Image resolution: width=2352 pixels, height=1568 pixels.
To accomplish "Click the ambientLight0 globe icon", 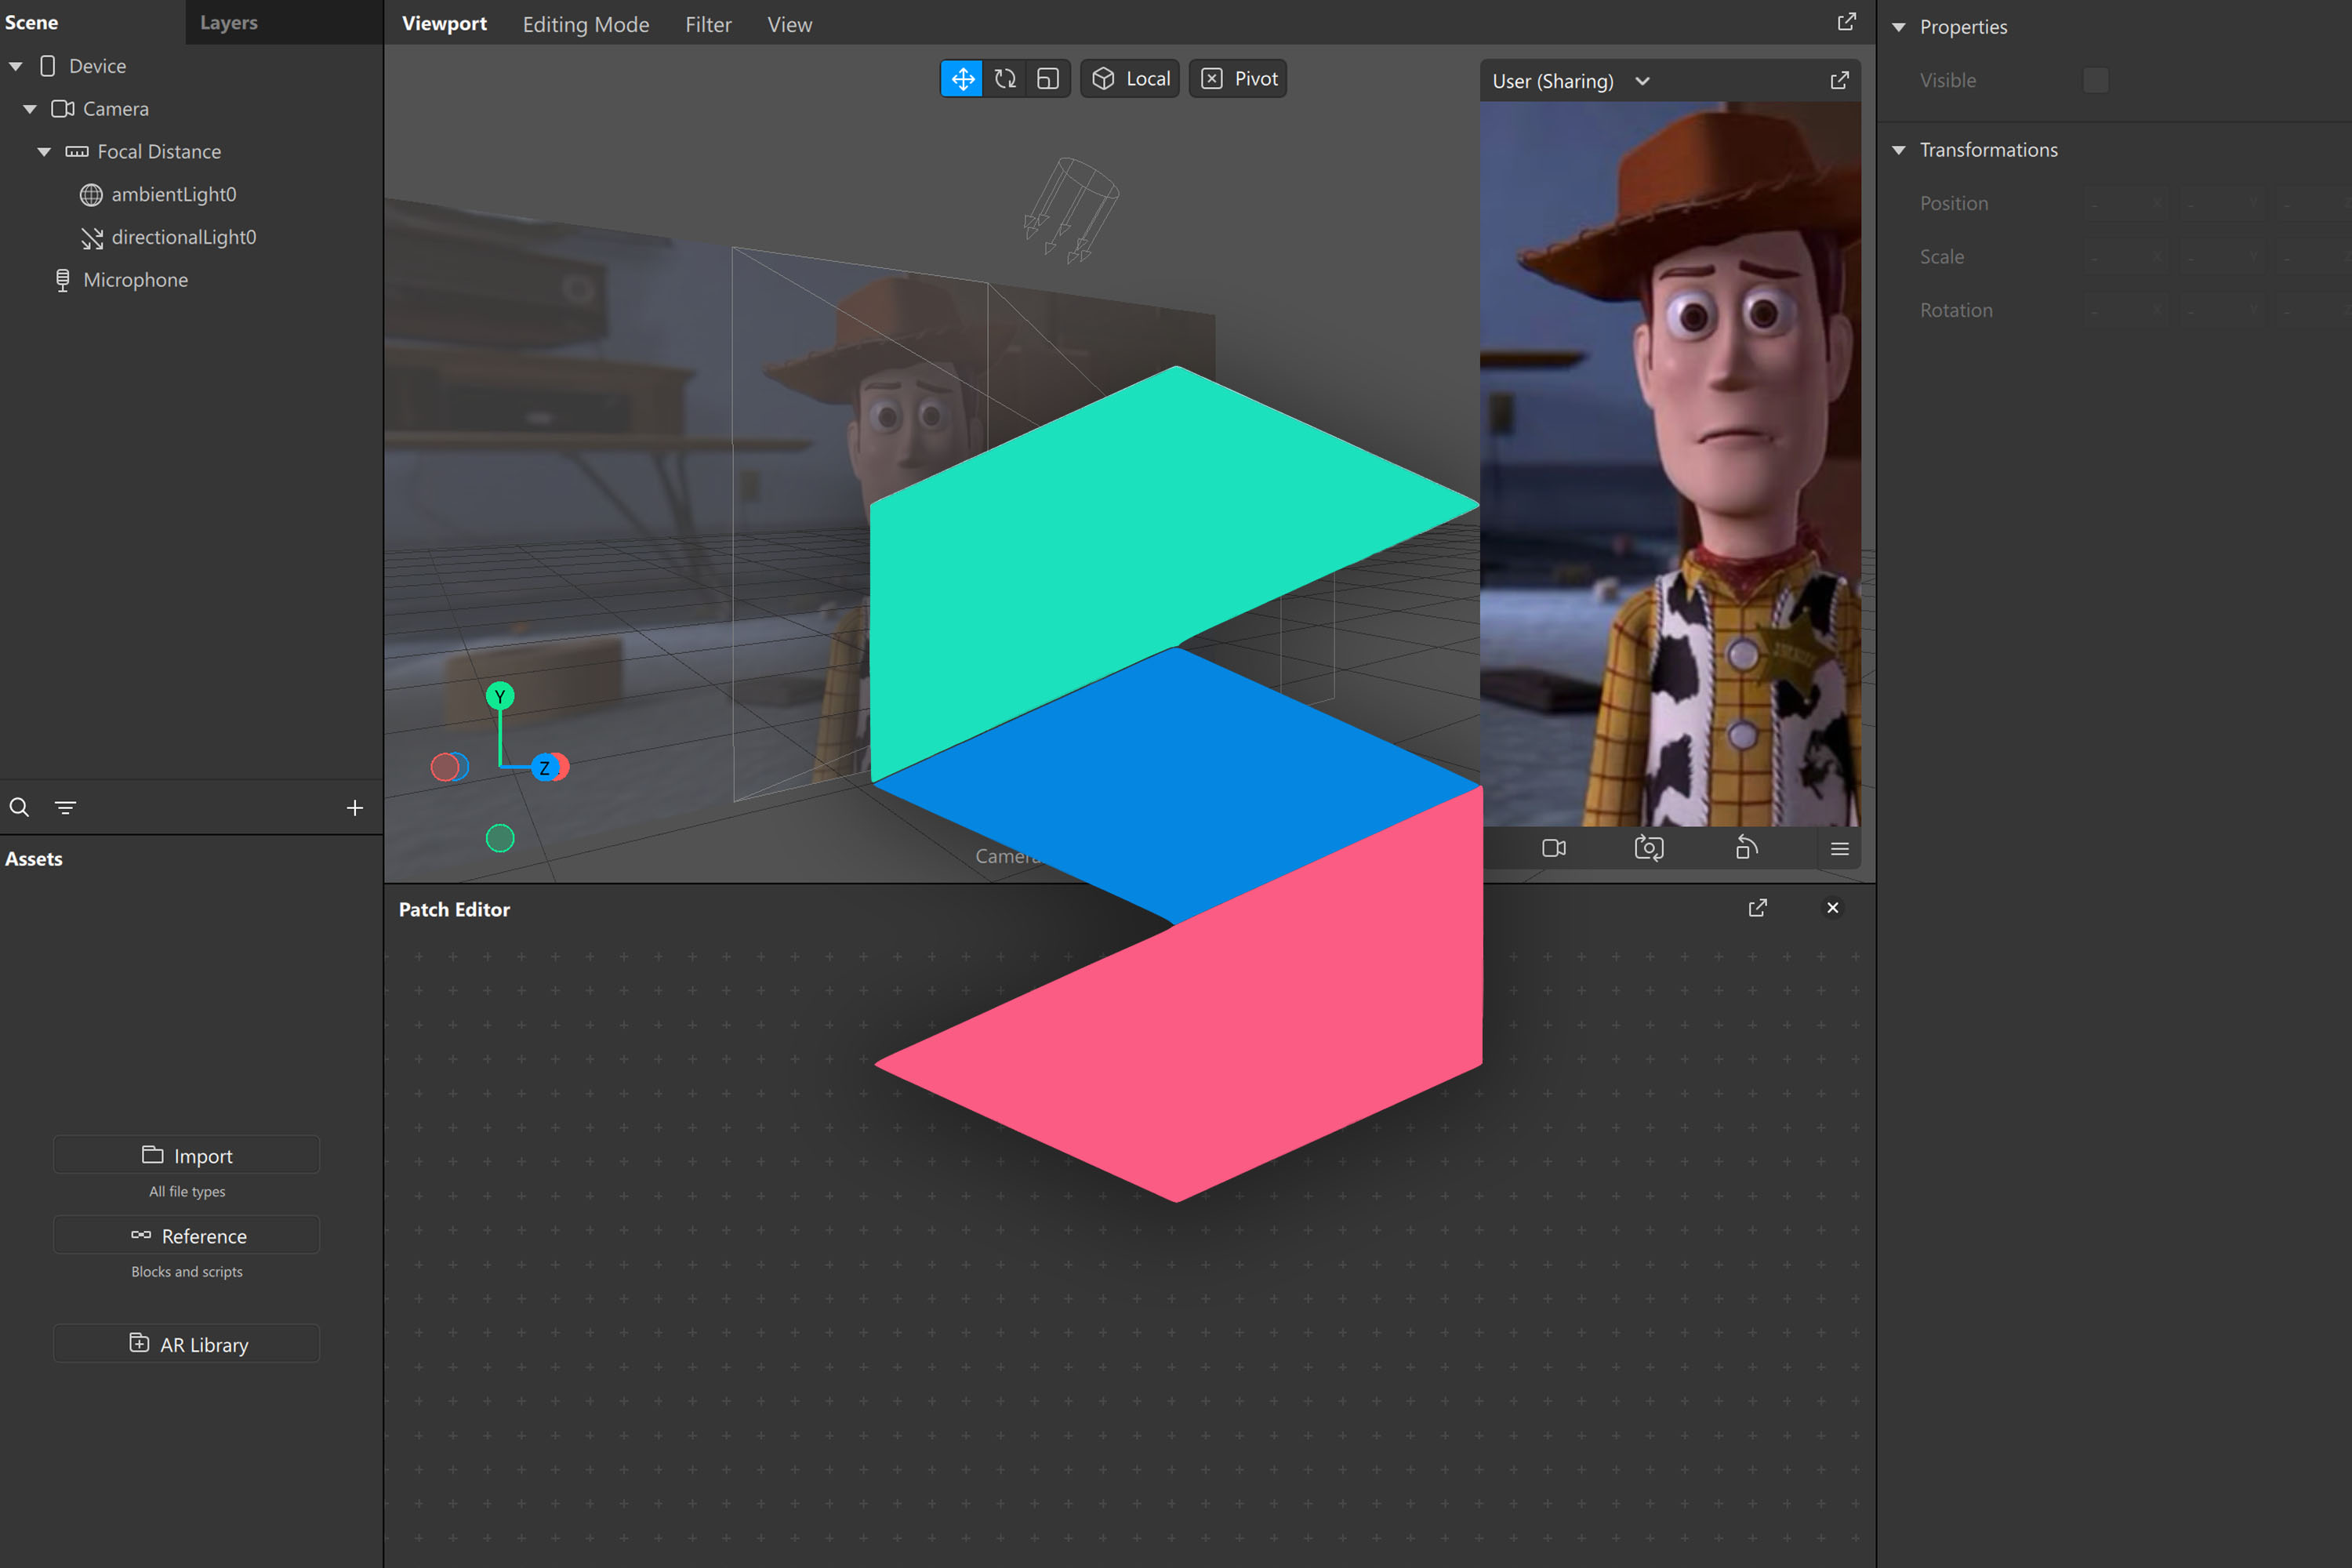I will [x=91, y=195].
